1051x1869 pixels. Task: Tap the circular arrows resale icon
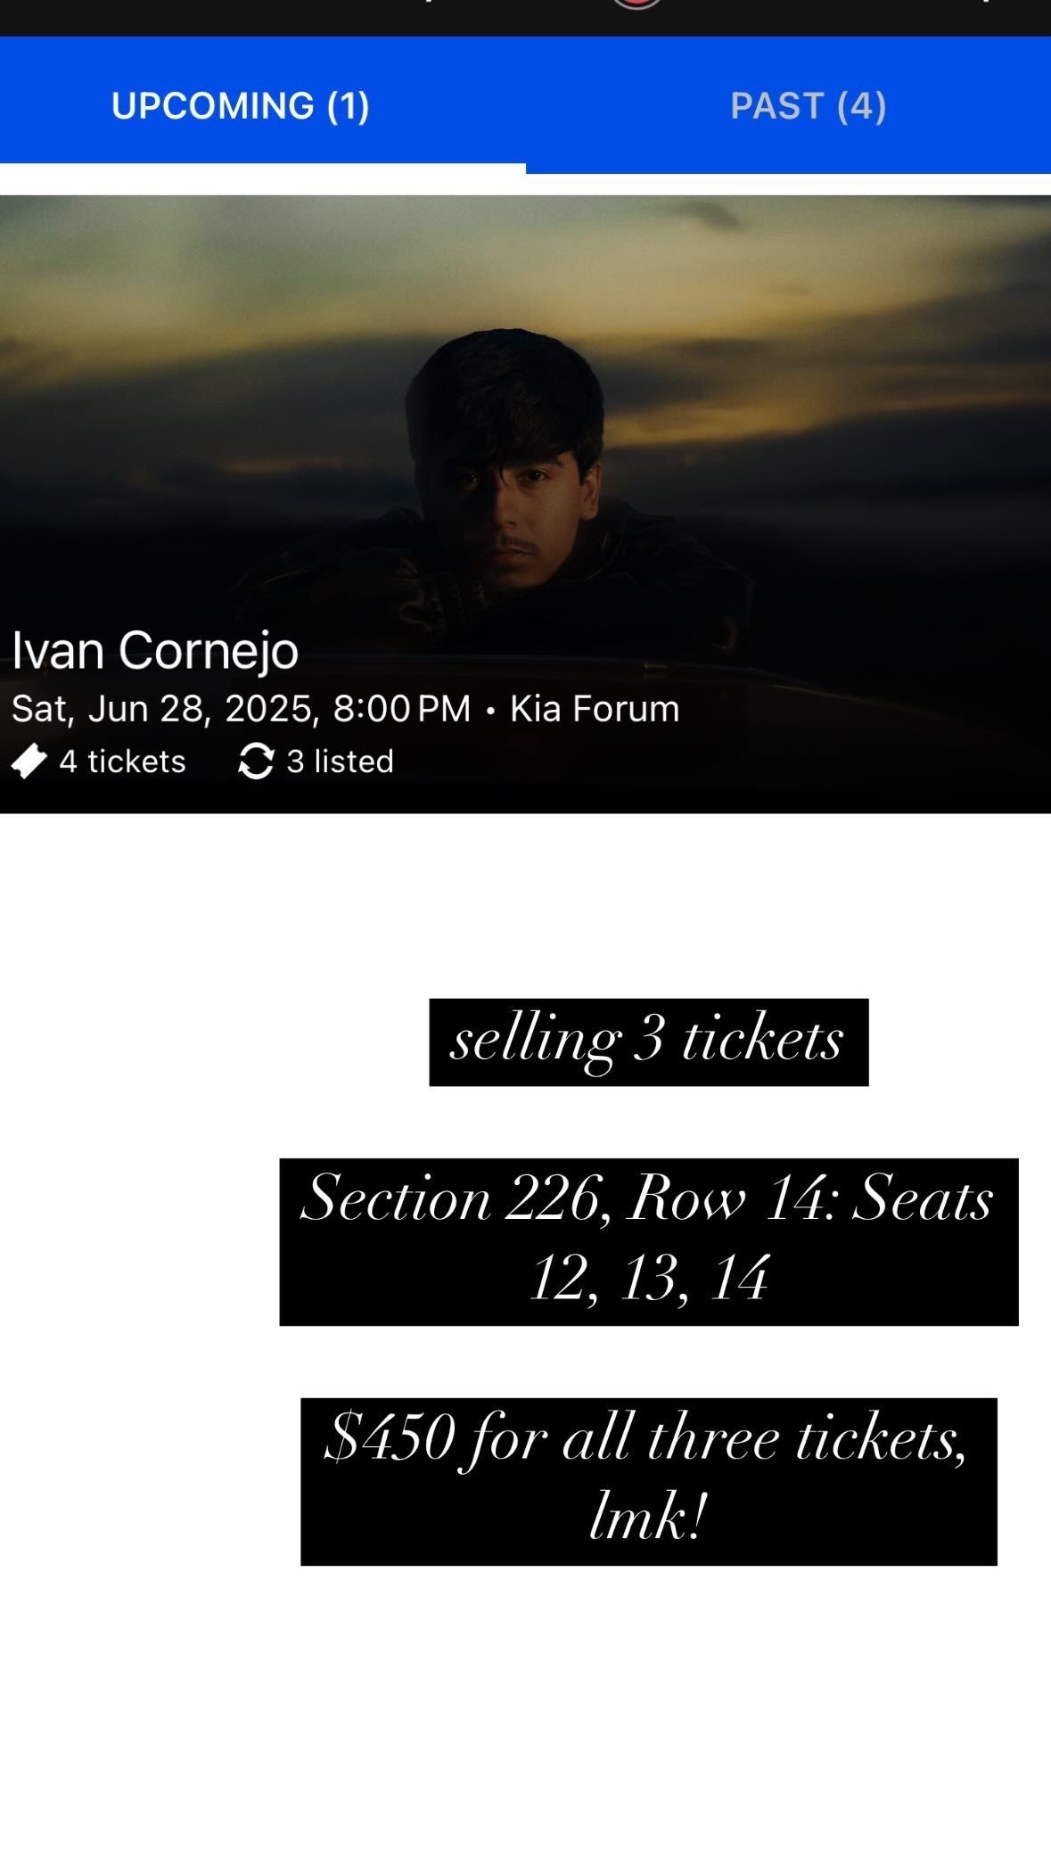(256, 762)
